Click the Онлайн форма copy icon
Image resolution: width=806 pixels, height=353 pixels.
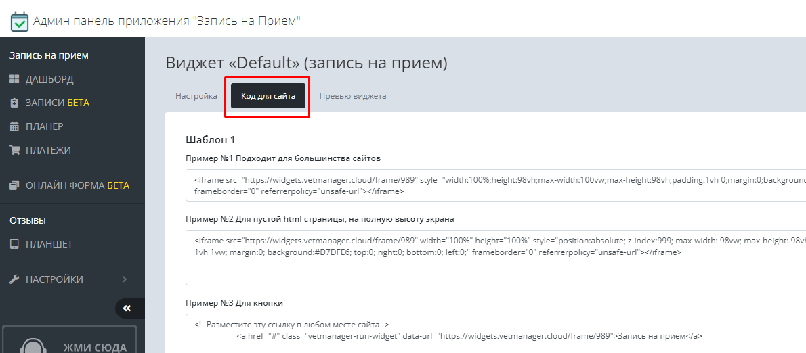(14, 185)
